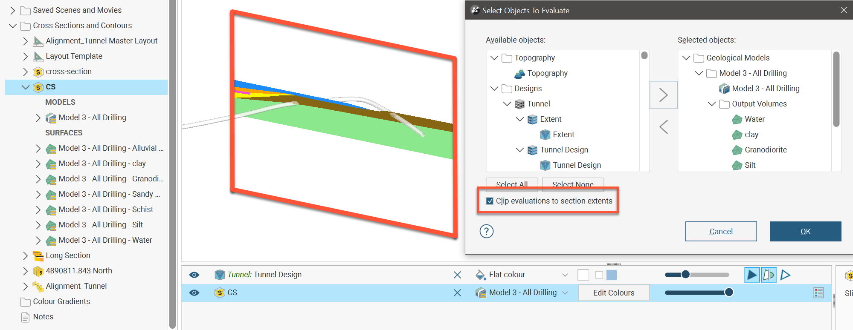Select the Long Section icon in the project tree
The width and height of the screenshot is (853, 330).
pyautogui.click(x=38, y=255)
